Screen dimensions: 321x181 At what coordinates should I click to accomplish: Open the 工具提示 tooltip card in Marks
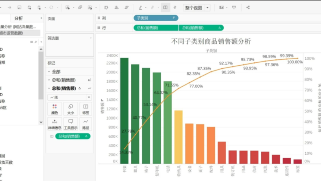70,124
